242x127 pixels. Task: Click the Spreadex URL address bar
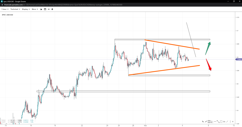tap(63, 5)
